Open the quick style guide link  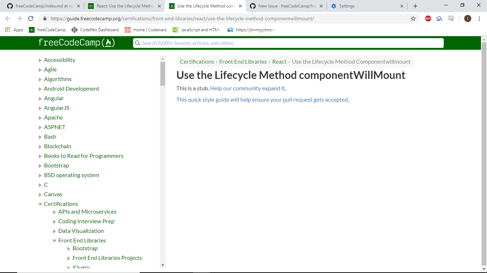tap(262, 100)
